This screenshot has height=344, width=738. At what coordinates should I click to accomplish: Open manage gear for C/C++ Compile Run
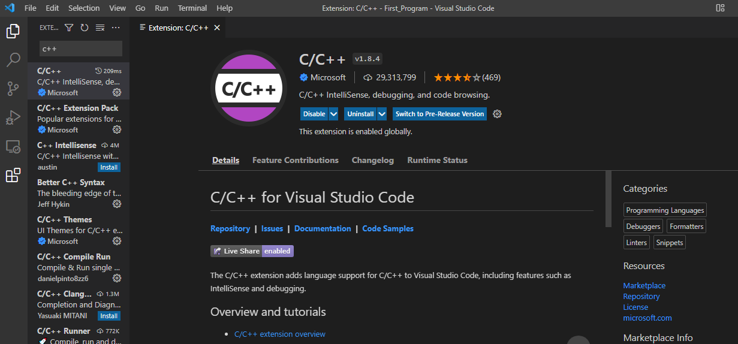click(x=117, y=278)
